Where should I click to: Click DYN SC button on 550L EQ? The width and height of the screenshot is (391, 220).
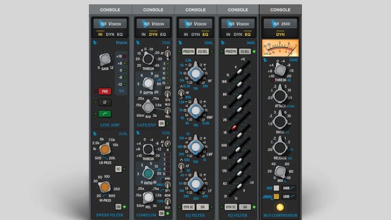click(188, 207)
